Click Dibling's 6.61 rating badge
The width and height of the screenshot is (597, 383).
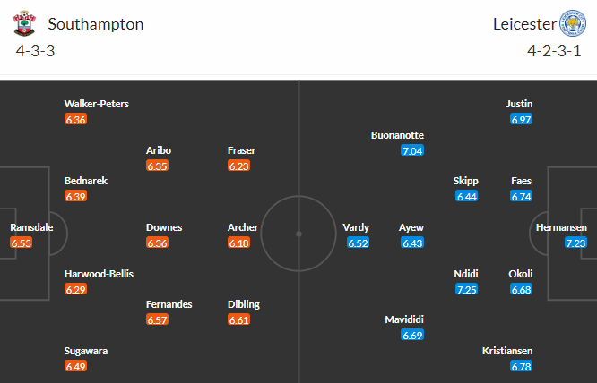pos(238,319)
